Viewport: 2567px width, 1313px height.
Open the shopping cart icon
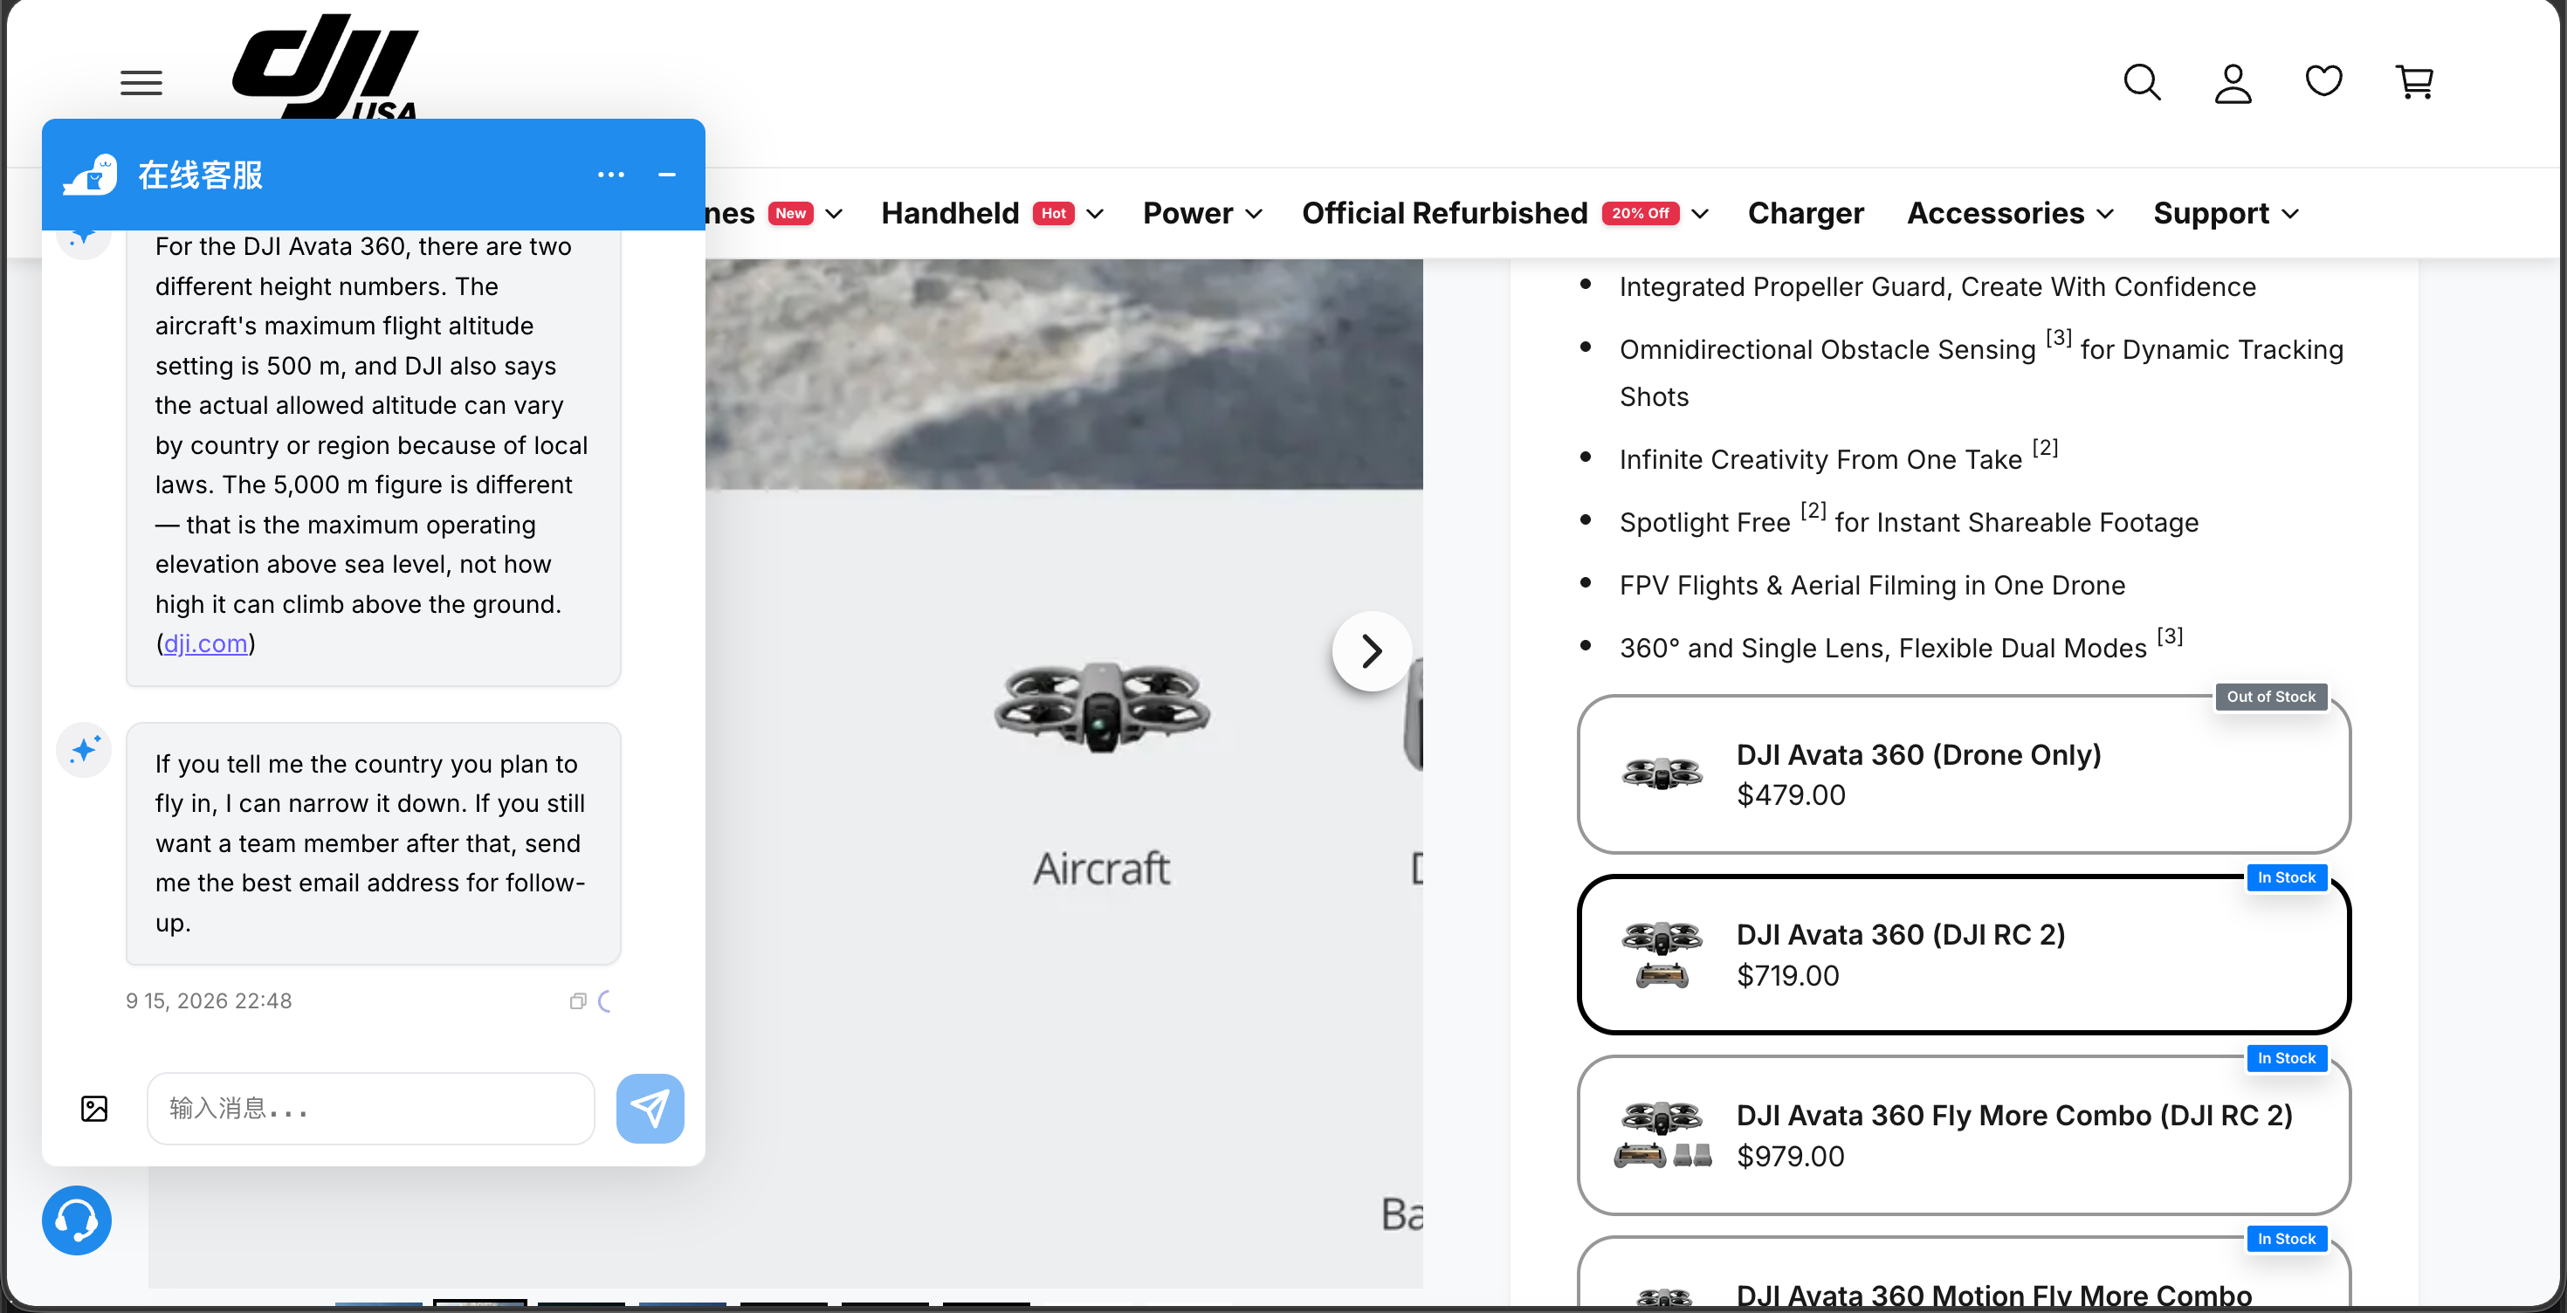[2414, 83]
